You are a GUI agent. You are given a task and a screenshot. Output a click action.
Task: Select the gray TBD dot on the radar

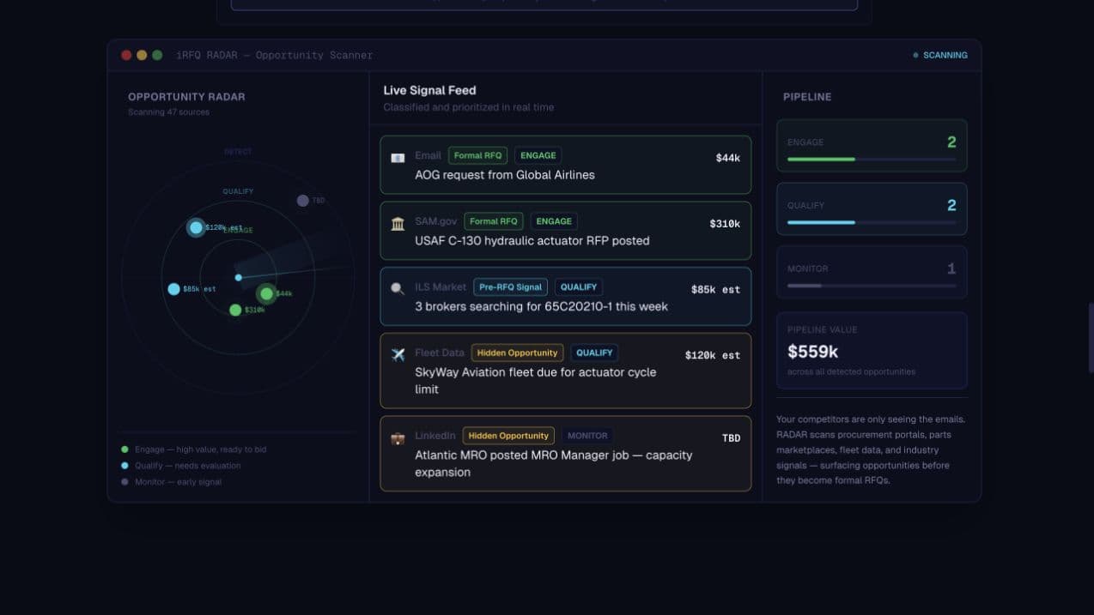303,201
